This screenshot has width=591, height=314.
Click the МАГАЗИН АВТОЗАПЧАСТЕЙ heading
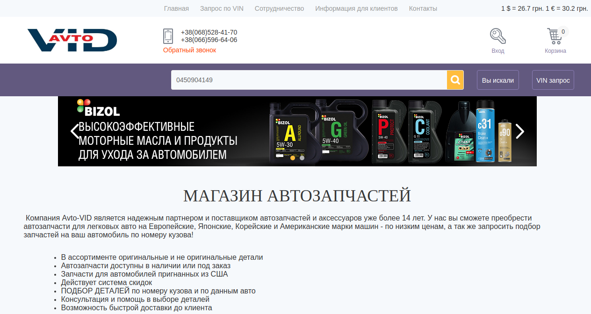(x=297, y=196)
